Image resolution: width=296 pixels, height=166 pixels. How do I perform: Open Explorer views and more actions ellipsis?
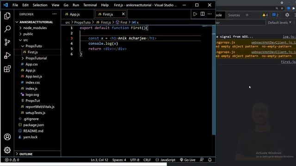click(x=55, y=14)
